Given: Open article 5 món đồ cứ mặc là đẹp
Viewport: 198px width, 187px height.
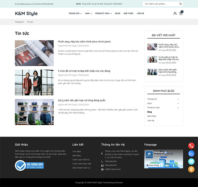Looking at the screenshot, I should [x=84, y=71].
